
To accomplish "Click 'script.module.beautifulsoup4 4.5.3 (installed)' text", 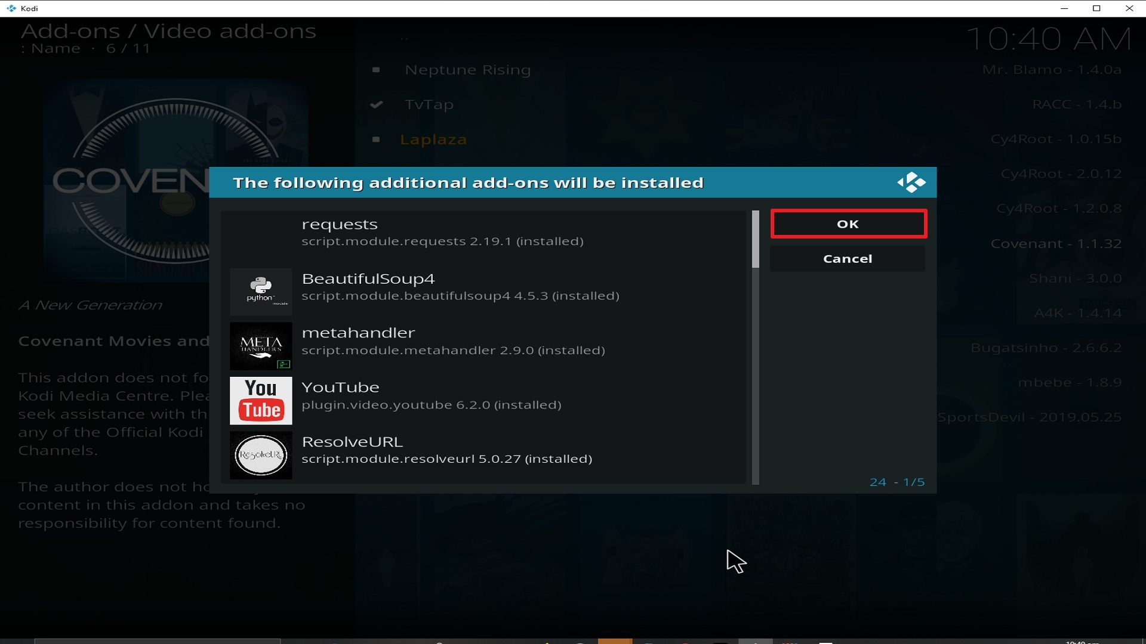I will 460,296.
